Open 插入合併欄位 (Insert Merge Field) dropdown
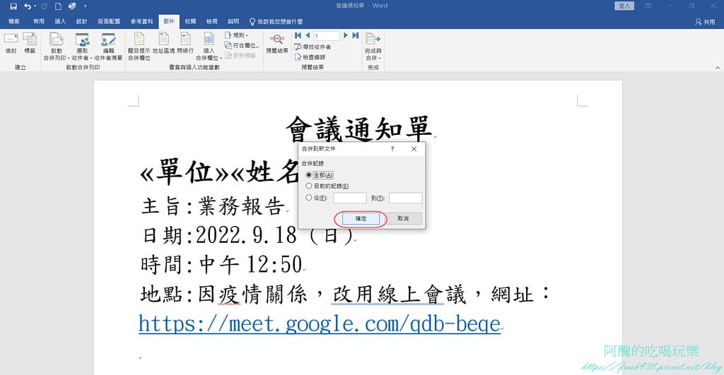 pyautogui.click(x=209, y=47)
